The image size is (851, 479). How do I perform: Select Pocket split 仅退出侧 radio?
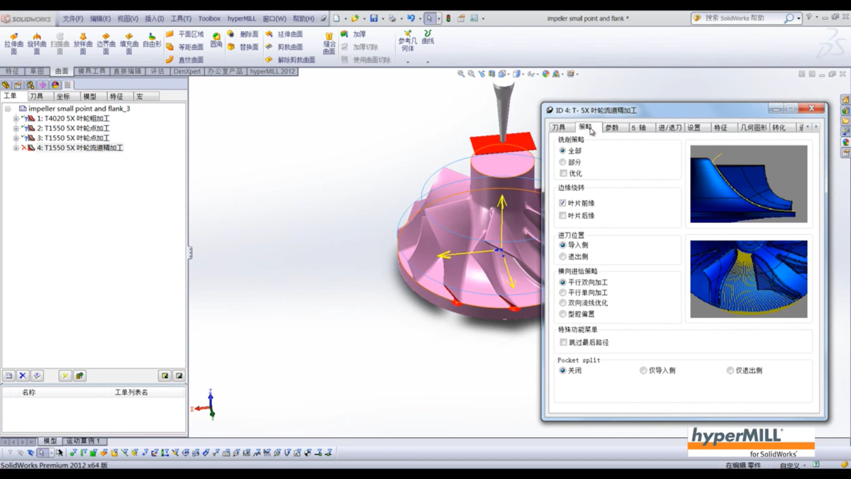tap(730, 370)
